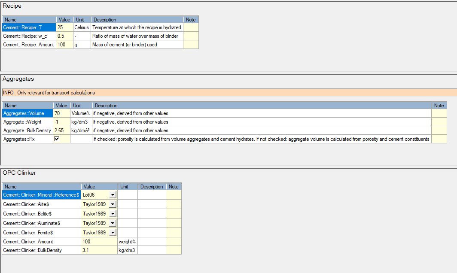This screenshot has height=273, width=457.
Task: Select the recipe Amount value 100
Action: click(x=64, y=45)
